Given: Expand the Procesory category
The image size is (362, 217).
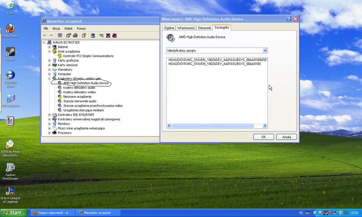Looking at the screenshot, I should tap(49, 133).
